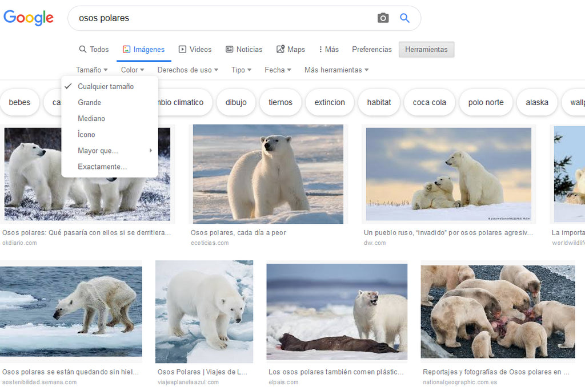
Task: Select the coca cola suggestion chip
Action: point(429,103)
